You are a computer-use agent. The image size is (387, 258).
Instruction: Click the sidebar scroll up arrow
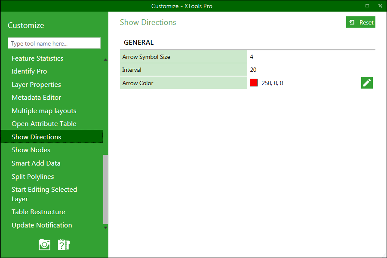[x=105, y=59]
